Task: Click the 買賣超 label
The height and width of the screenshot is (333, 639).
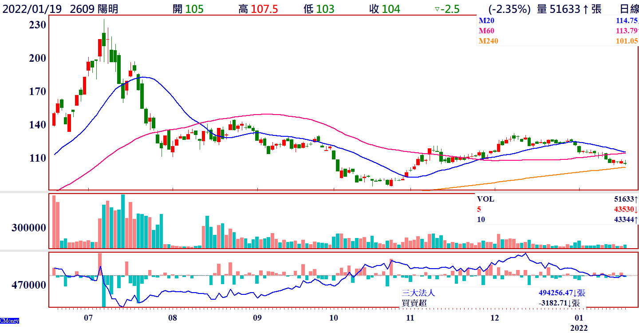Action: point(414,303)
